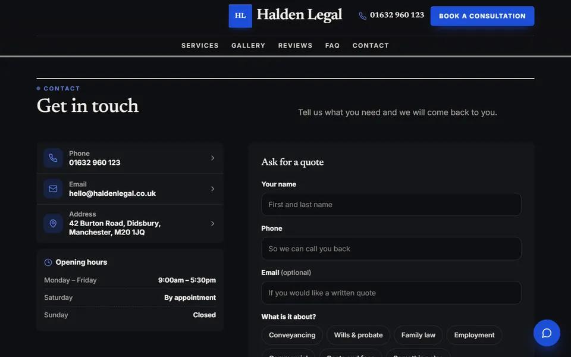The width and height of the screenshot is (571, 357).
Task: Call the header number 01632 960 123
Action: [x=397, y=15]
